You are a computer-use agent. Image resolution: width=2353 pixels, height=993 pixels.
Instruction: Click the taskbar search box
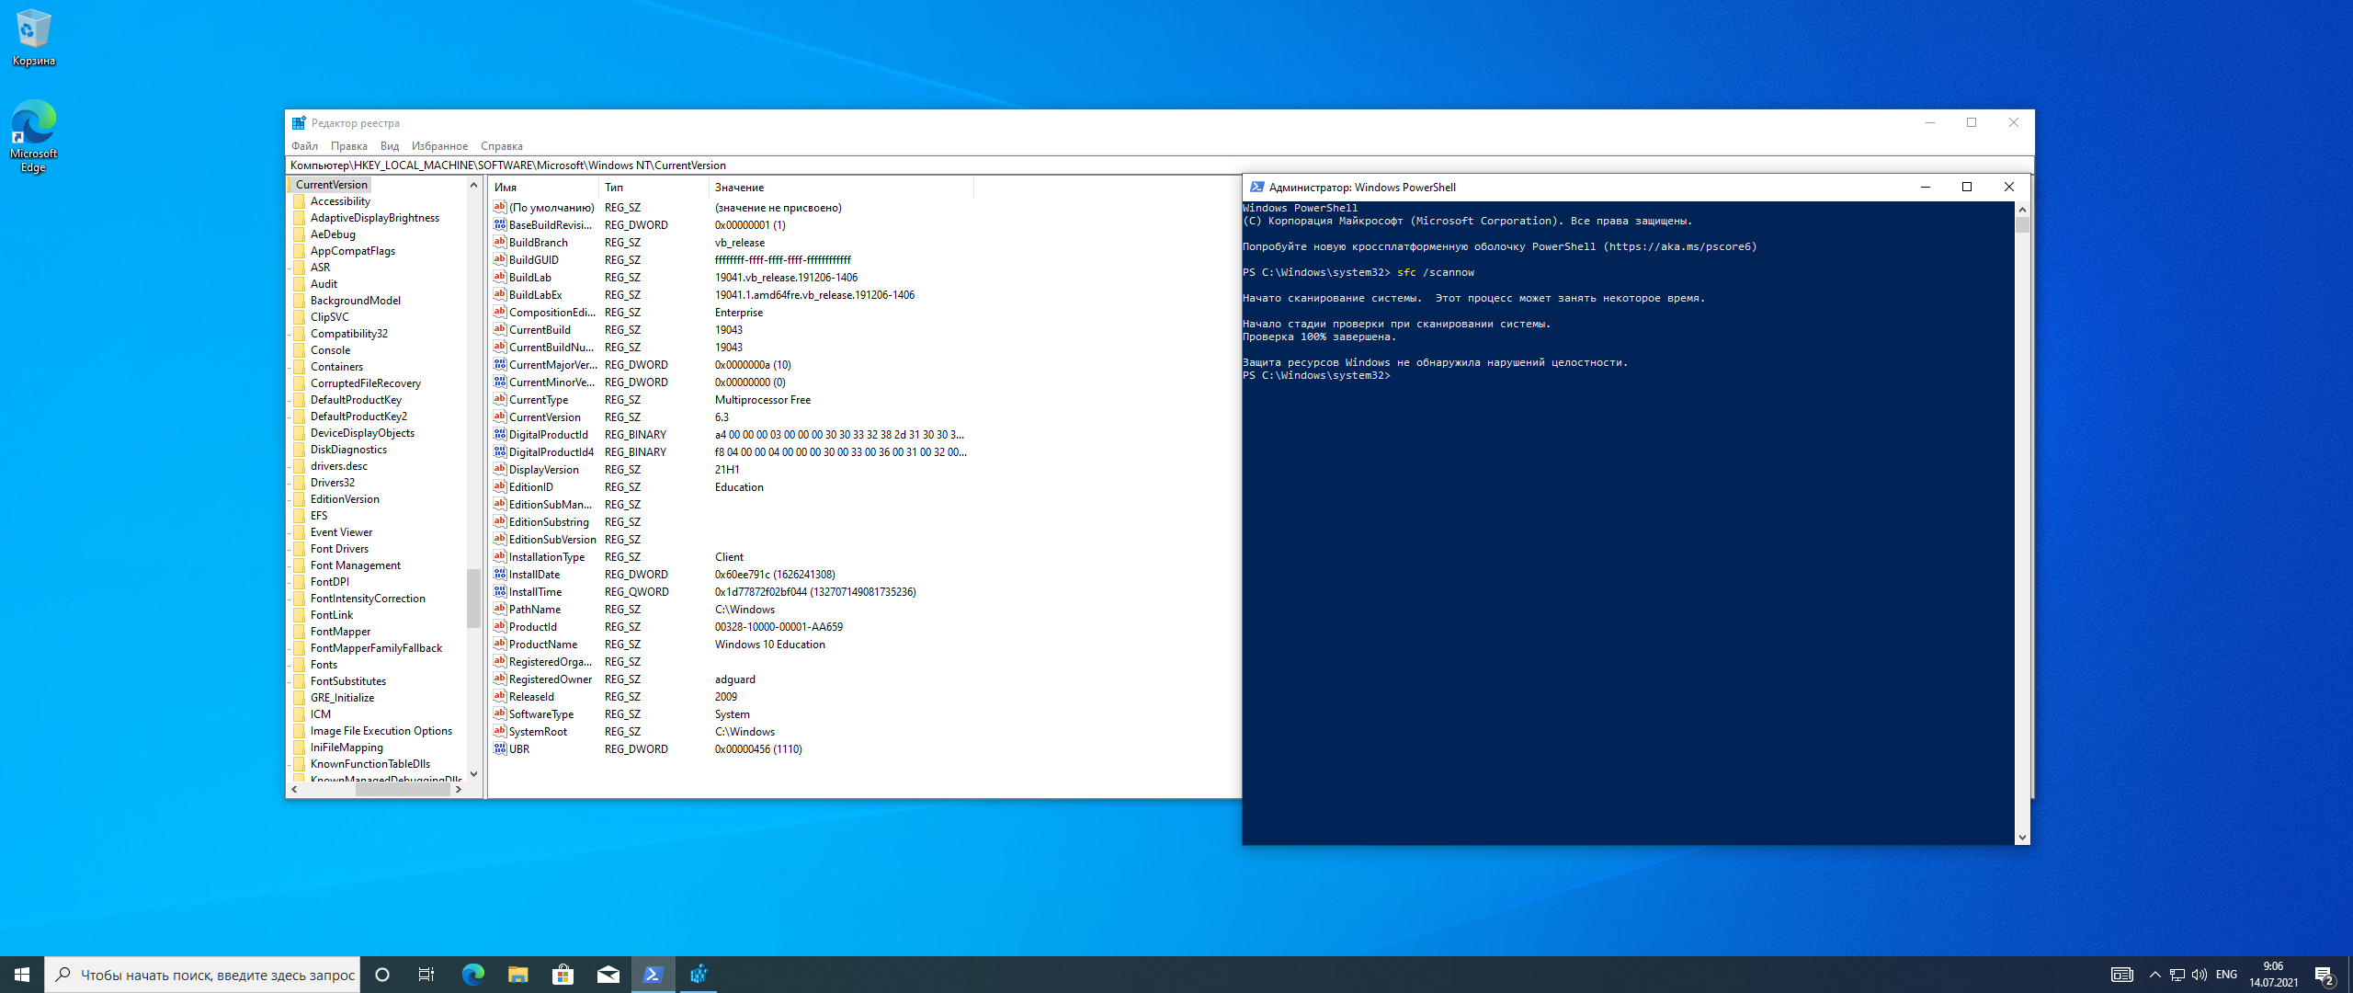tap(202, 975)
